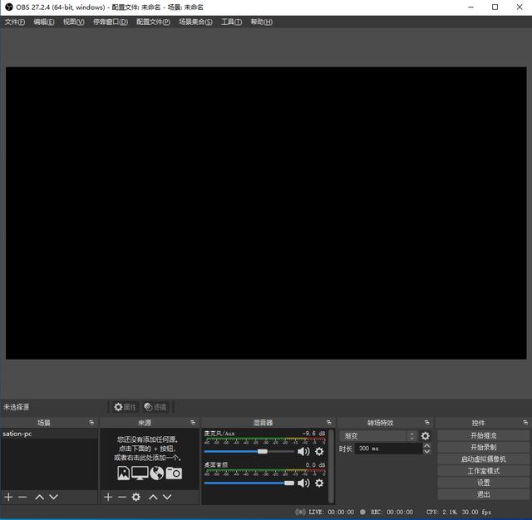532x520 pixels.
Task: Open 麦克风/Aux audio settings gear
Action: (319, 452)
